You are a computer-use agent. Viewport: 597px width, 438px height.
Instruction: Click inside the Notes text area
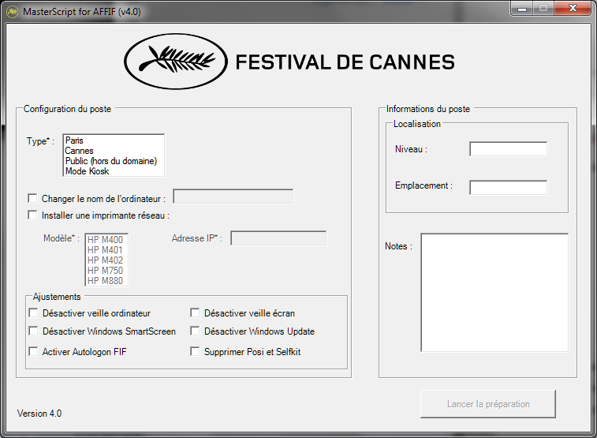(x=494, y=293)
